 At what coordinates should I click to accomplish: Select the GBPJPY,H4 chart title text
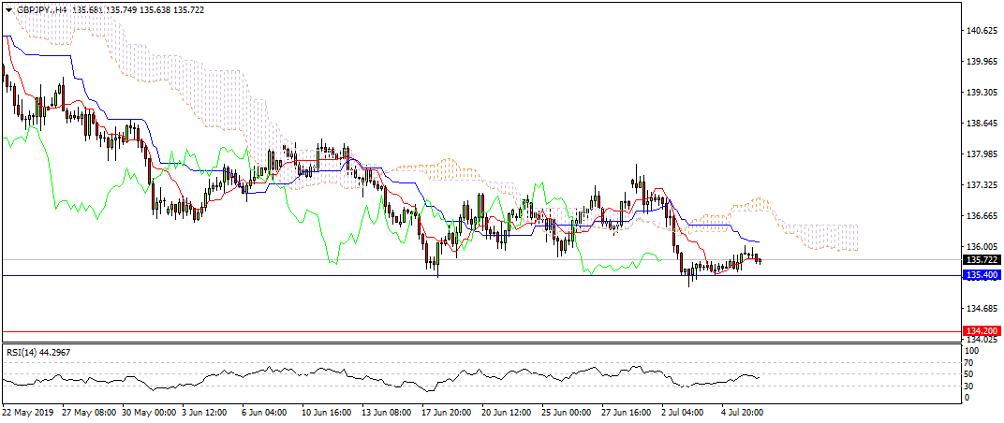(x=42, y=9)
